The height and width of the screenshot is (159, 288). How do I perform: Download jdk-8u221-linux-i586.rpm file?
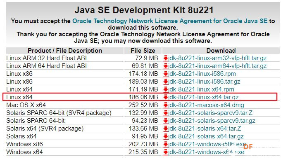pos(202,74)
